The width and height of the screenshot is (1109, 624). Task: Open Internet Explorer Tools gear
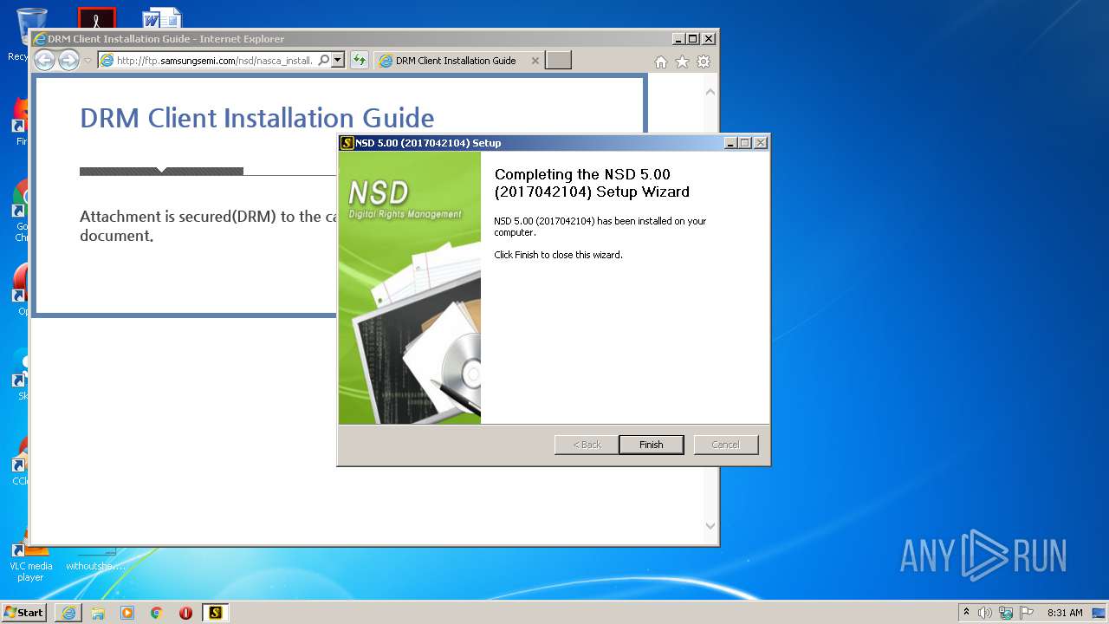click(704, 62)
